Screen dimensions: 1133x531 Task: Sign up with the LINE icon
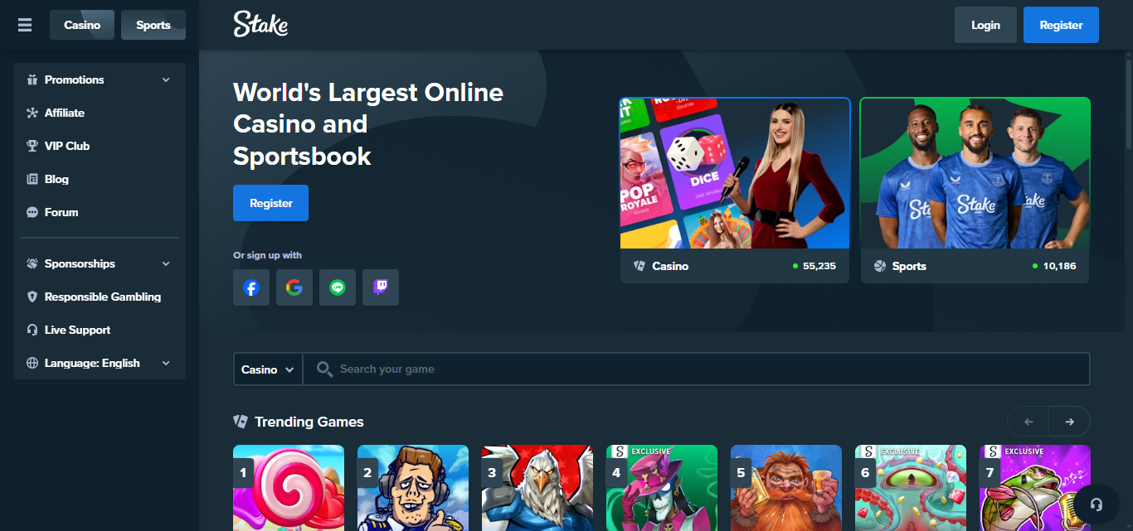coord(338,287)
